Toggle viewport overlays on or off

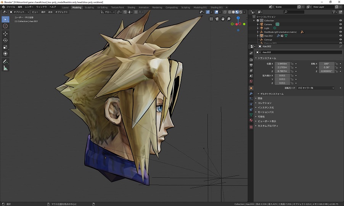point(216,12)
